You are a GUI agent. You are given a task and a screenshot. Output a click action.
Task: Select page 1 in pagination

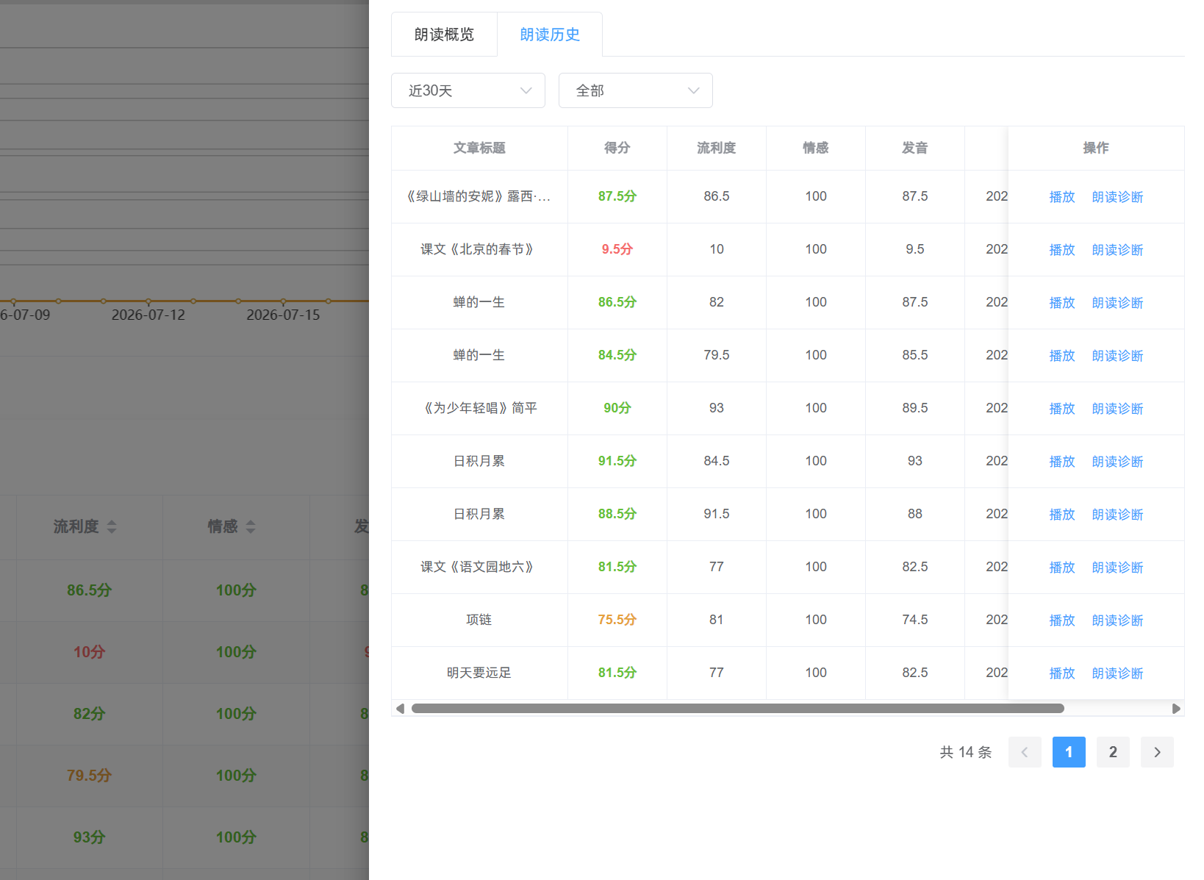click(1069, 752)
